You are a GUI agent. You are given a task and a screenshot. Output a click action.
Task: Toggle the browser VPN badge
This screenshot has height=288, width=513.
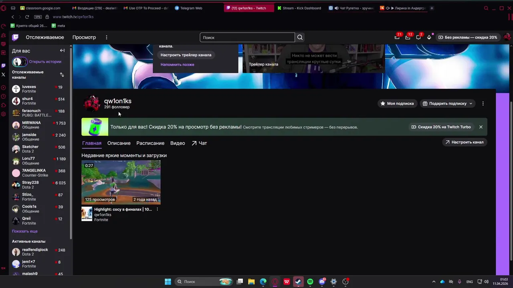pos(38,17)
